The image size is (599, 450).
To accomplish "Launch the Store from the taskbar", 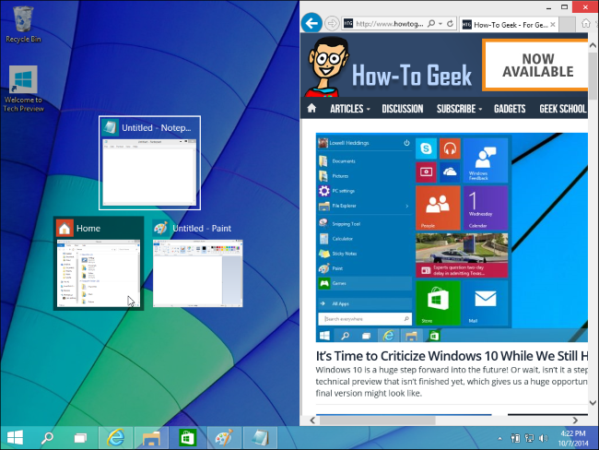I will [x=187, y=438].
